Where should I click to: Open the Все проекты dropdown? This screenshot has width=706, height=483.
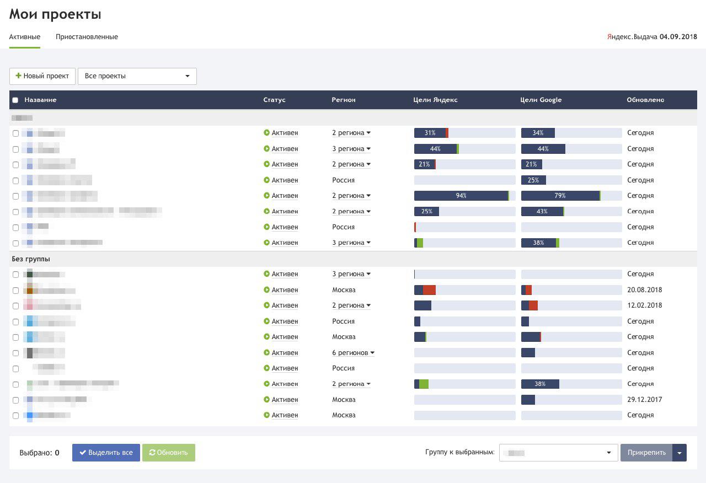137,76
